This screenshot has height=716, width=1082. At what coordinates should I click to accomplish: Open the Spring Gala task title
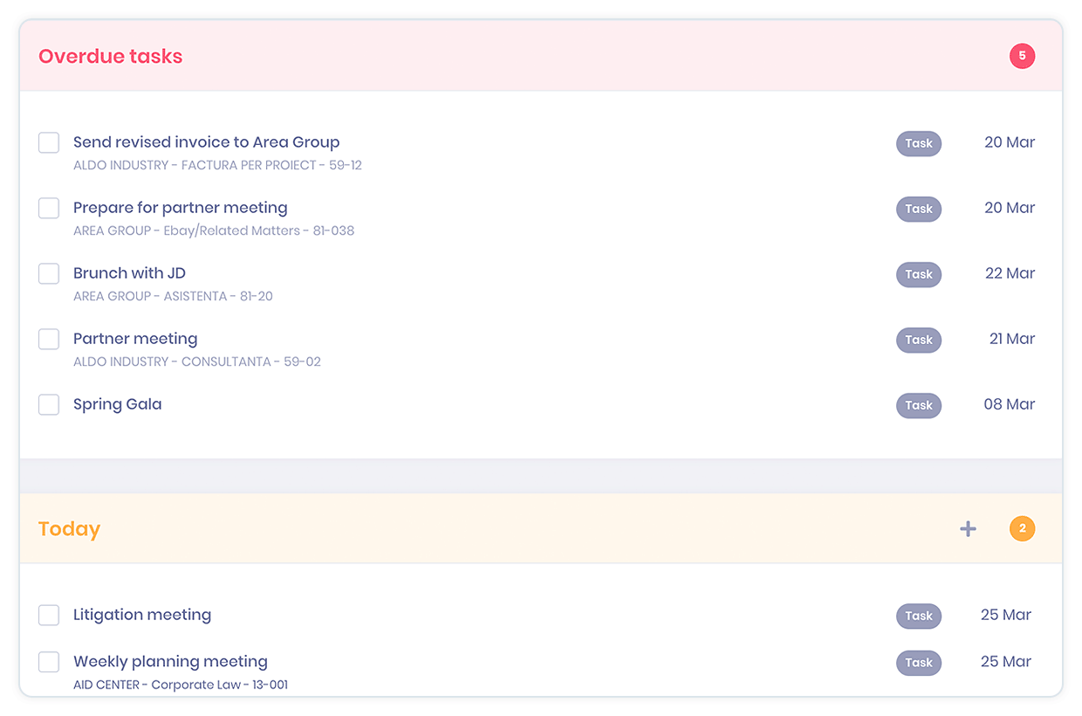point(117,404)
